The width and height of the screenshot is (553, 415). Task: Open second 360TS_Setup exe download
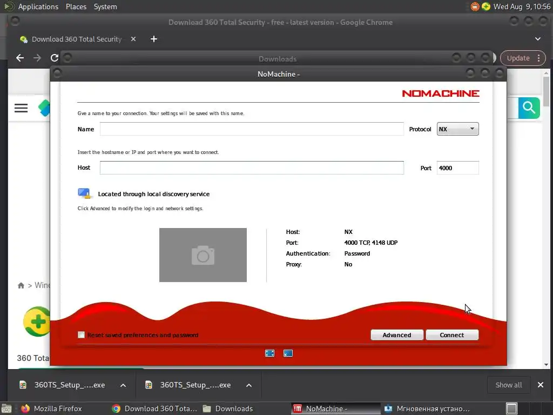pyautogui.click(x=188, y=385)
